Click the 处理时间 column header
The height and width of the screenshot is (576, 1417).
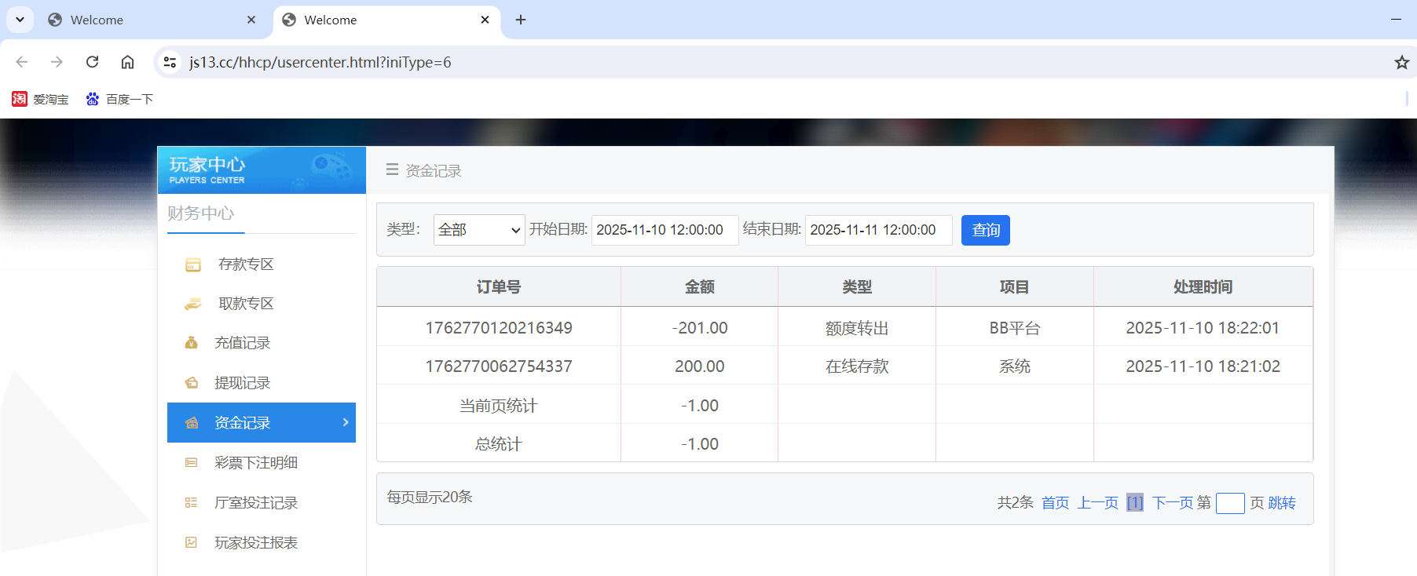pos(1203,287)
